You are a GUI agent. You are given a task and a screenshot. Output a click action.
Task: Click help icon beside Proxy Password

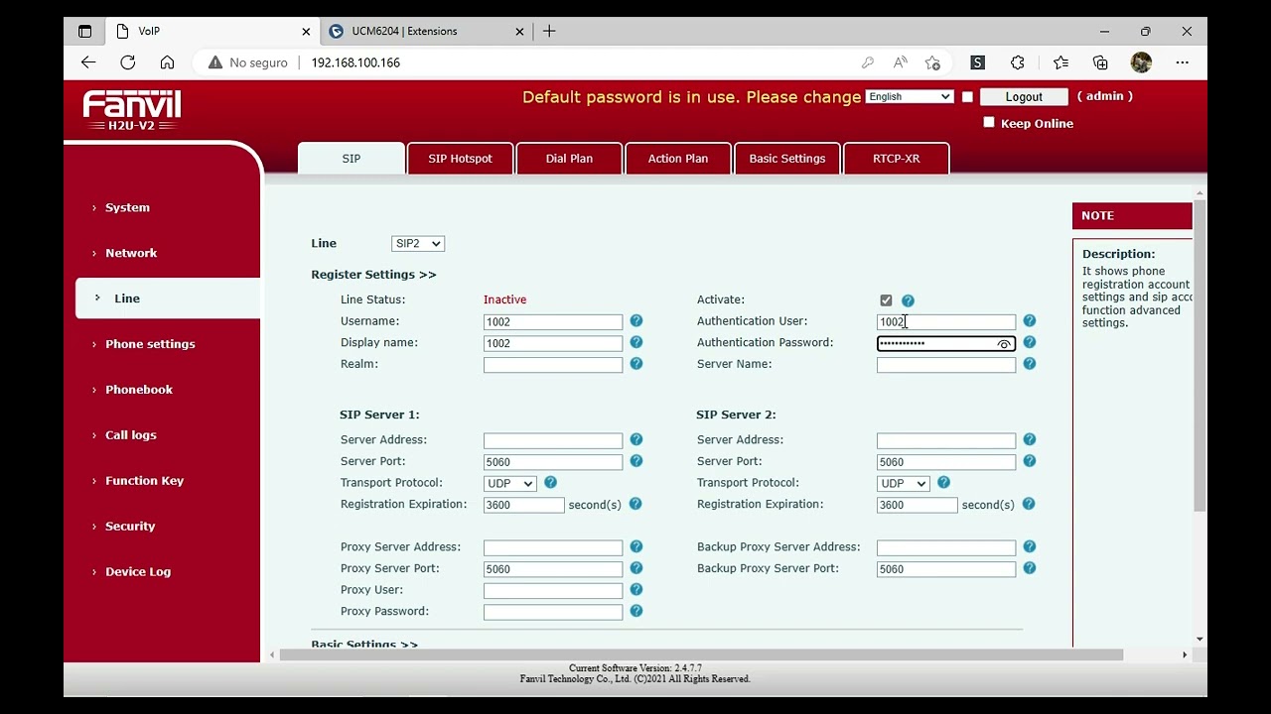pyautogui.click(x=636, y=611)
